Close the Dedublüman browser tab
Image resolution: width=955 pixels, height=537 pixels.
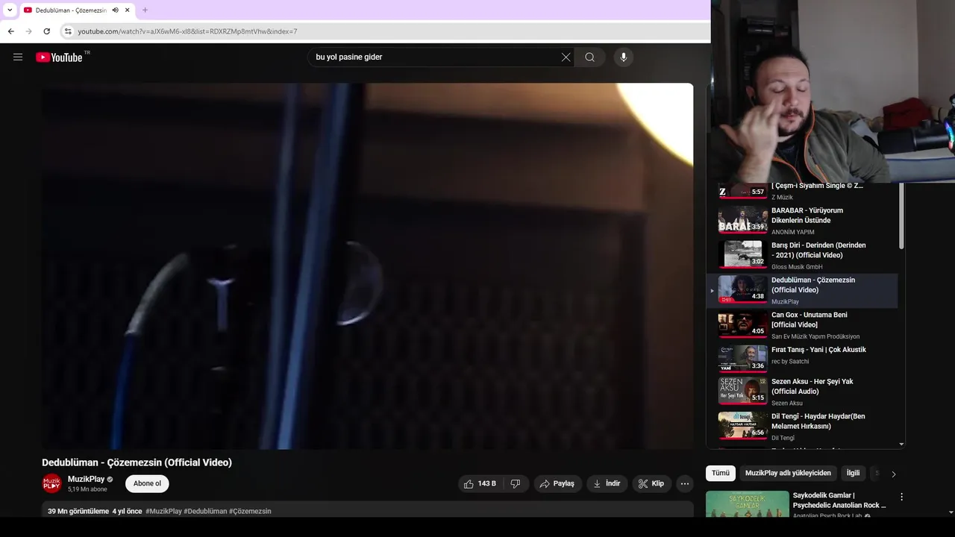[128, 10]
